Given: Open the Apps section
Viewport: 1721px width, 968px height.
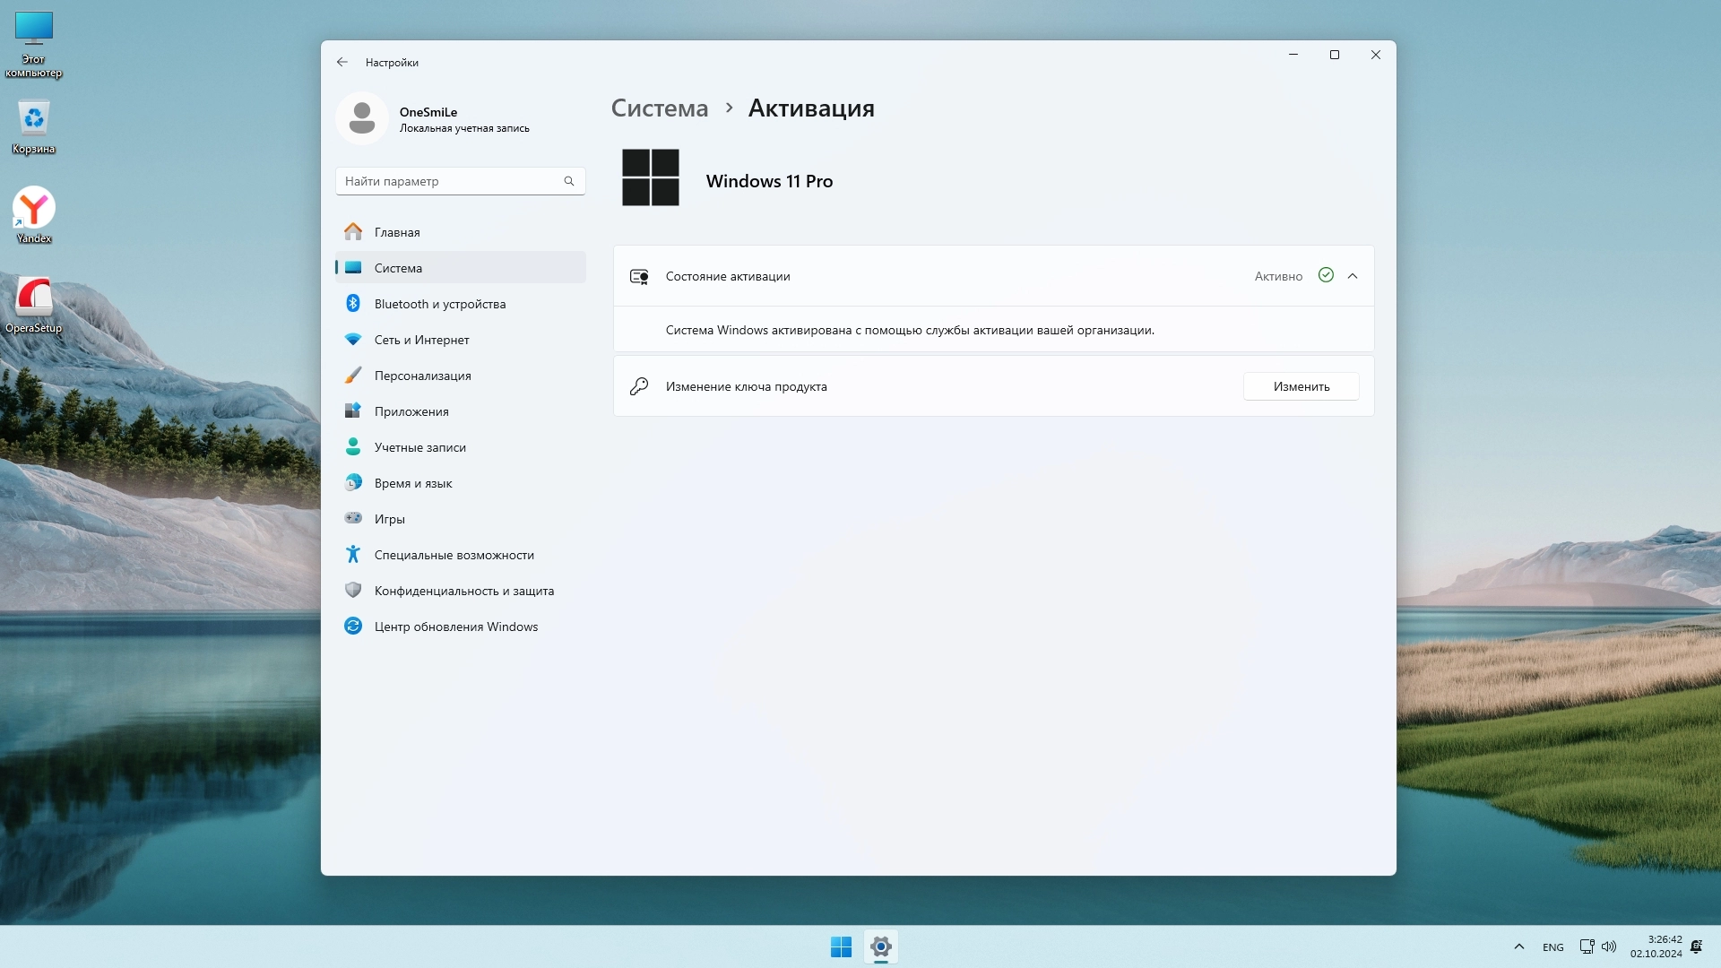Looking at the screenshot, I should coord(411,411).
